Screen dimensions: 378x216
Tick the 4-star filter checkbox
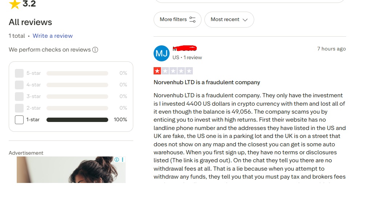click(x=19, y=85)
